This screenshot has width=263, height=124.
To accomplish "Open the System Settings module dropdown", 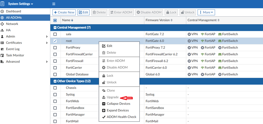I will 20,4.
